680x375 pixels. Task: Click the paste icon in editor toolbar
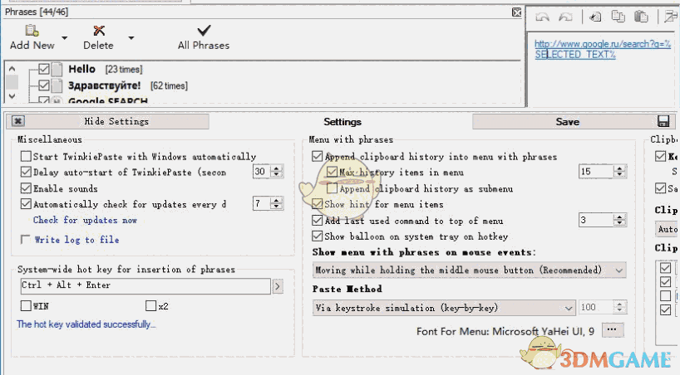click(x=641, y=17)
